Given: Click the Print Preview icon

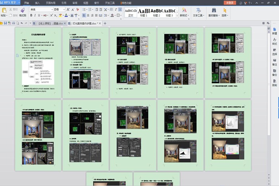Looking at the screenshot, I should pyautogui.click(x=18, y=23).
